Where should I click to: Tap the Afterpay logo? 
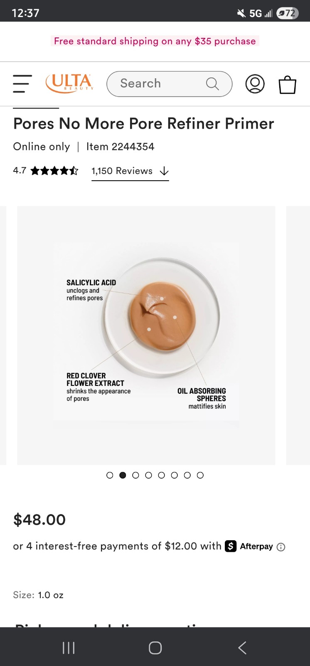tap(249, 546)
